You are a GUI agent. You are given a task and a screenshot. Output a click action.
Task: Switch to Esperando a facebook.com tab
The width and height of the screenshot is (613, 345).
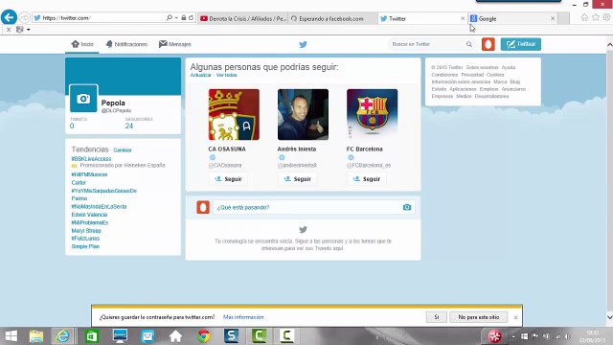[332, 18]
